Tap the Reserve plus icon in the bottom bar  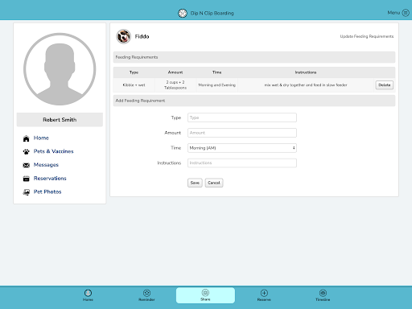[264, 293]
